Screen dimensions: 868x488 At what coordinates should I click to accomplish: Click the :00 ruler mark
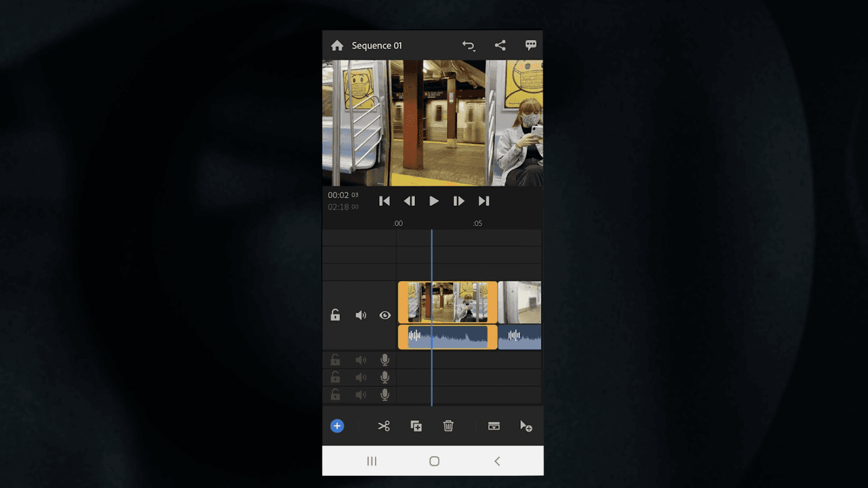coord(398,224)
